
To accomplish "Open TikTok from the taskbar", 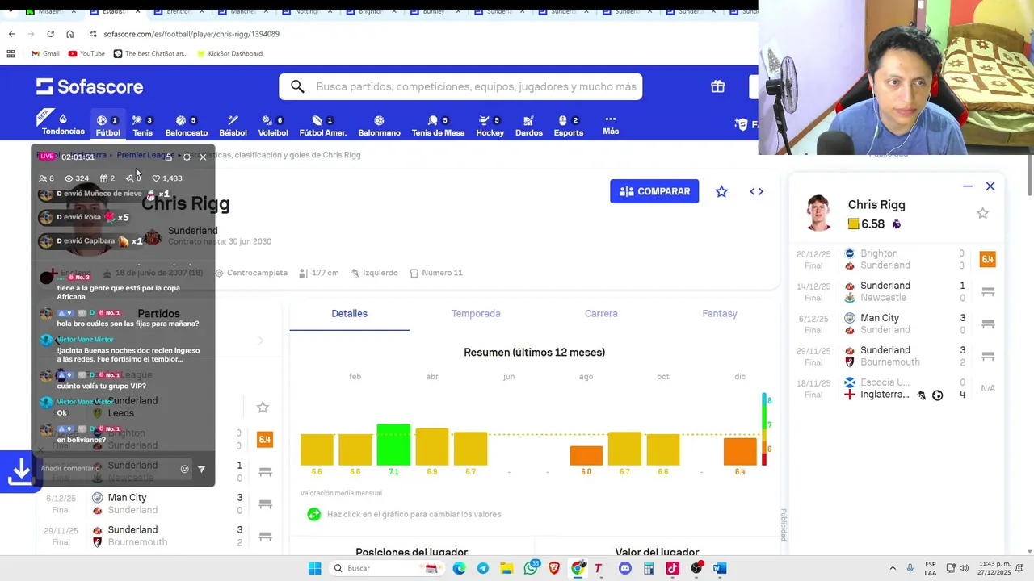I will [672, 568].
